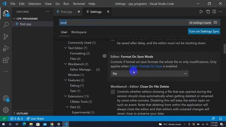Select the User settings tab
This screenshot has width=226, height=127.
pos(64,32)
